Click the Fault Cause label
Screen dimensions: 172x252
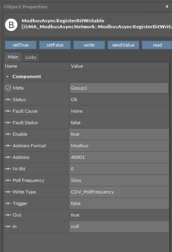click(25, 111)
